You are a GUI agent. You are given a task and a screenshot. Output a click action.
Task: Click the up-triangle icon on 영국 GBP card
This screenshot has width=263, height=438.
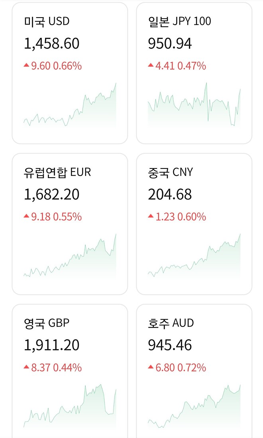[27, 368]
